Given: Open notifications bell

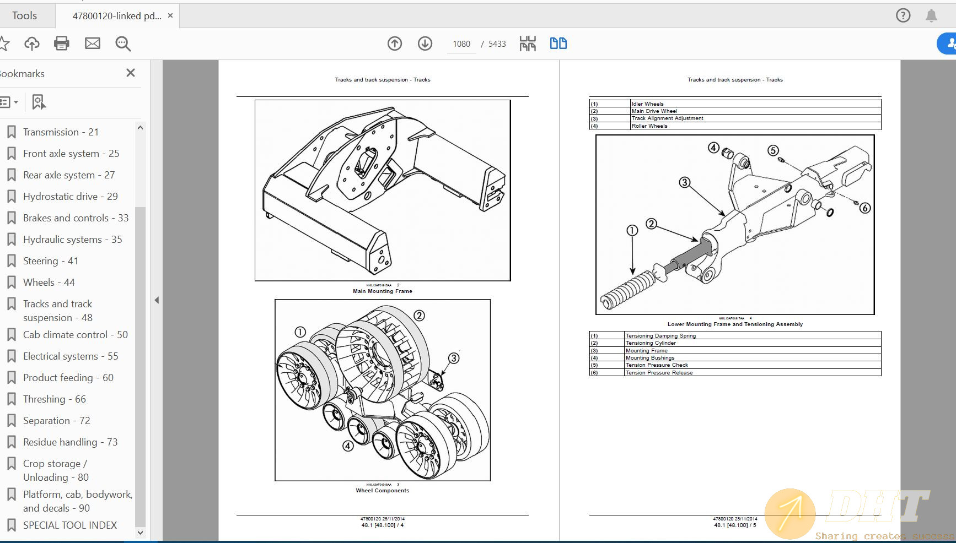Looking at the screenshot, I should coord(931,15).
